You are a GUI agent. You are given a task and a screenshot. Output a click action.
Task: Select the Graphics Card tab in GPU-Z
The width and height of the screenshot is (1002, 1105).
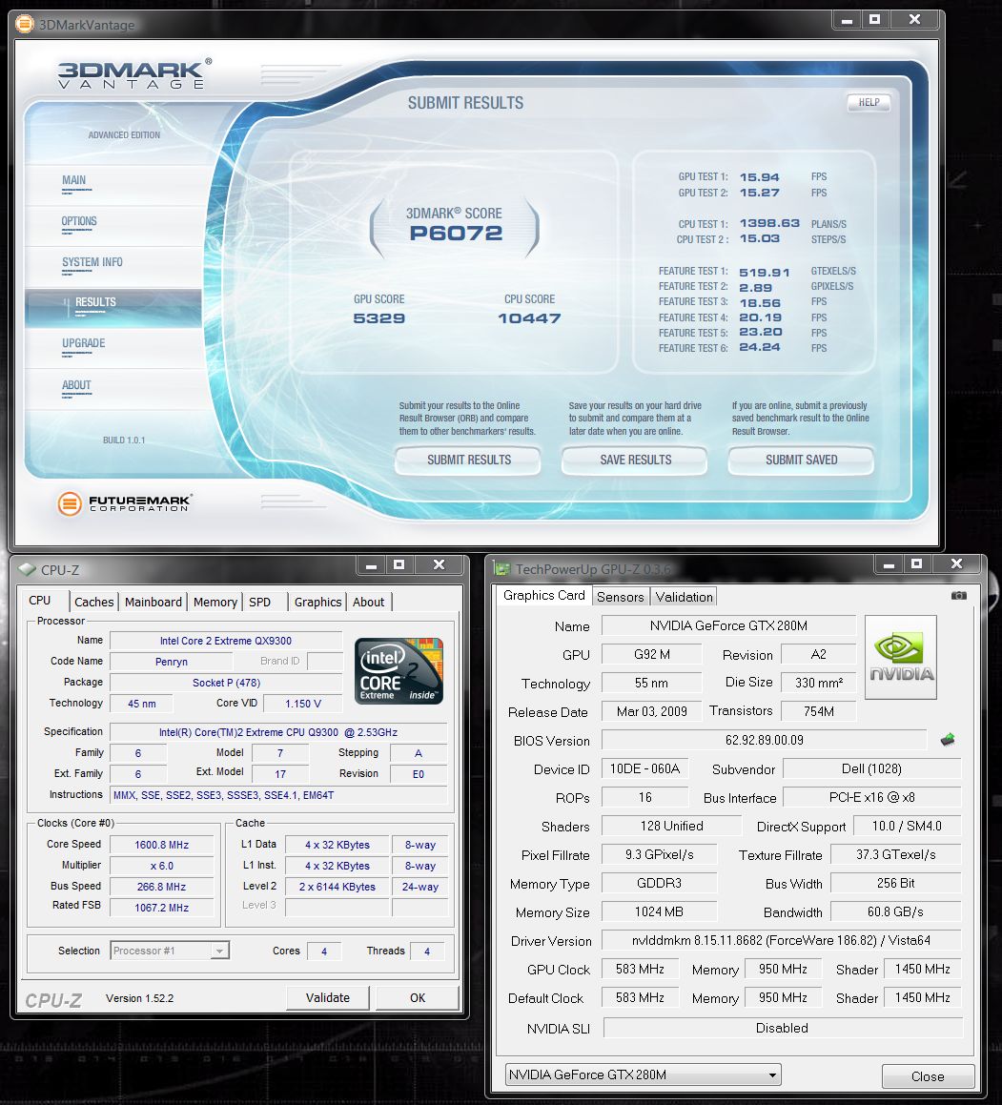(544, 596)
